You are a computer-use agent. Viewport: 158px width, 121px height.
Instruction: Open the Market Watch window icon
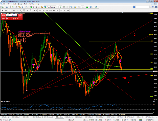13,7
